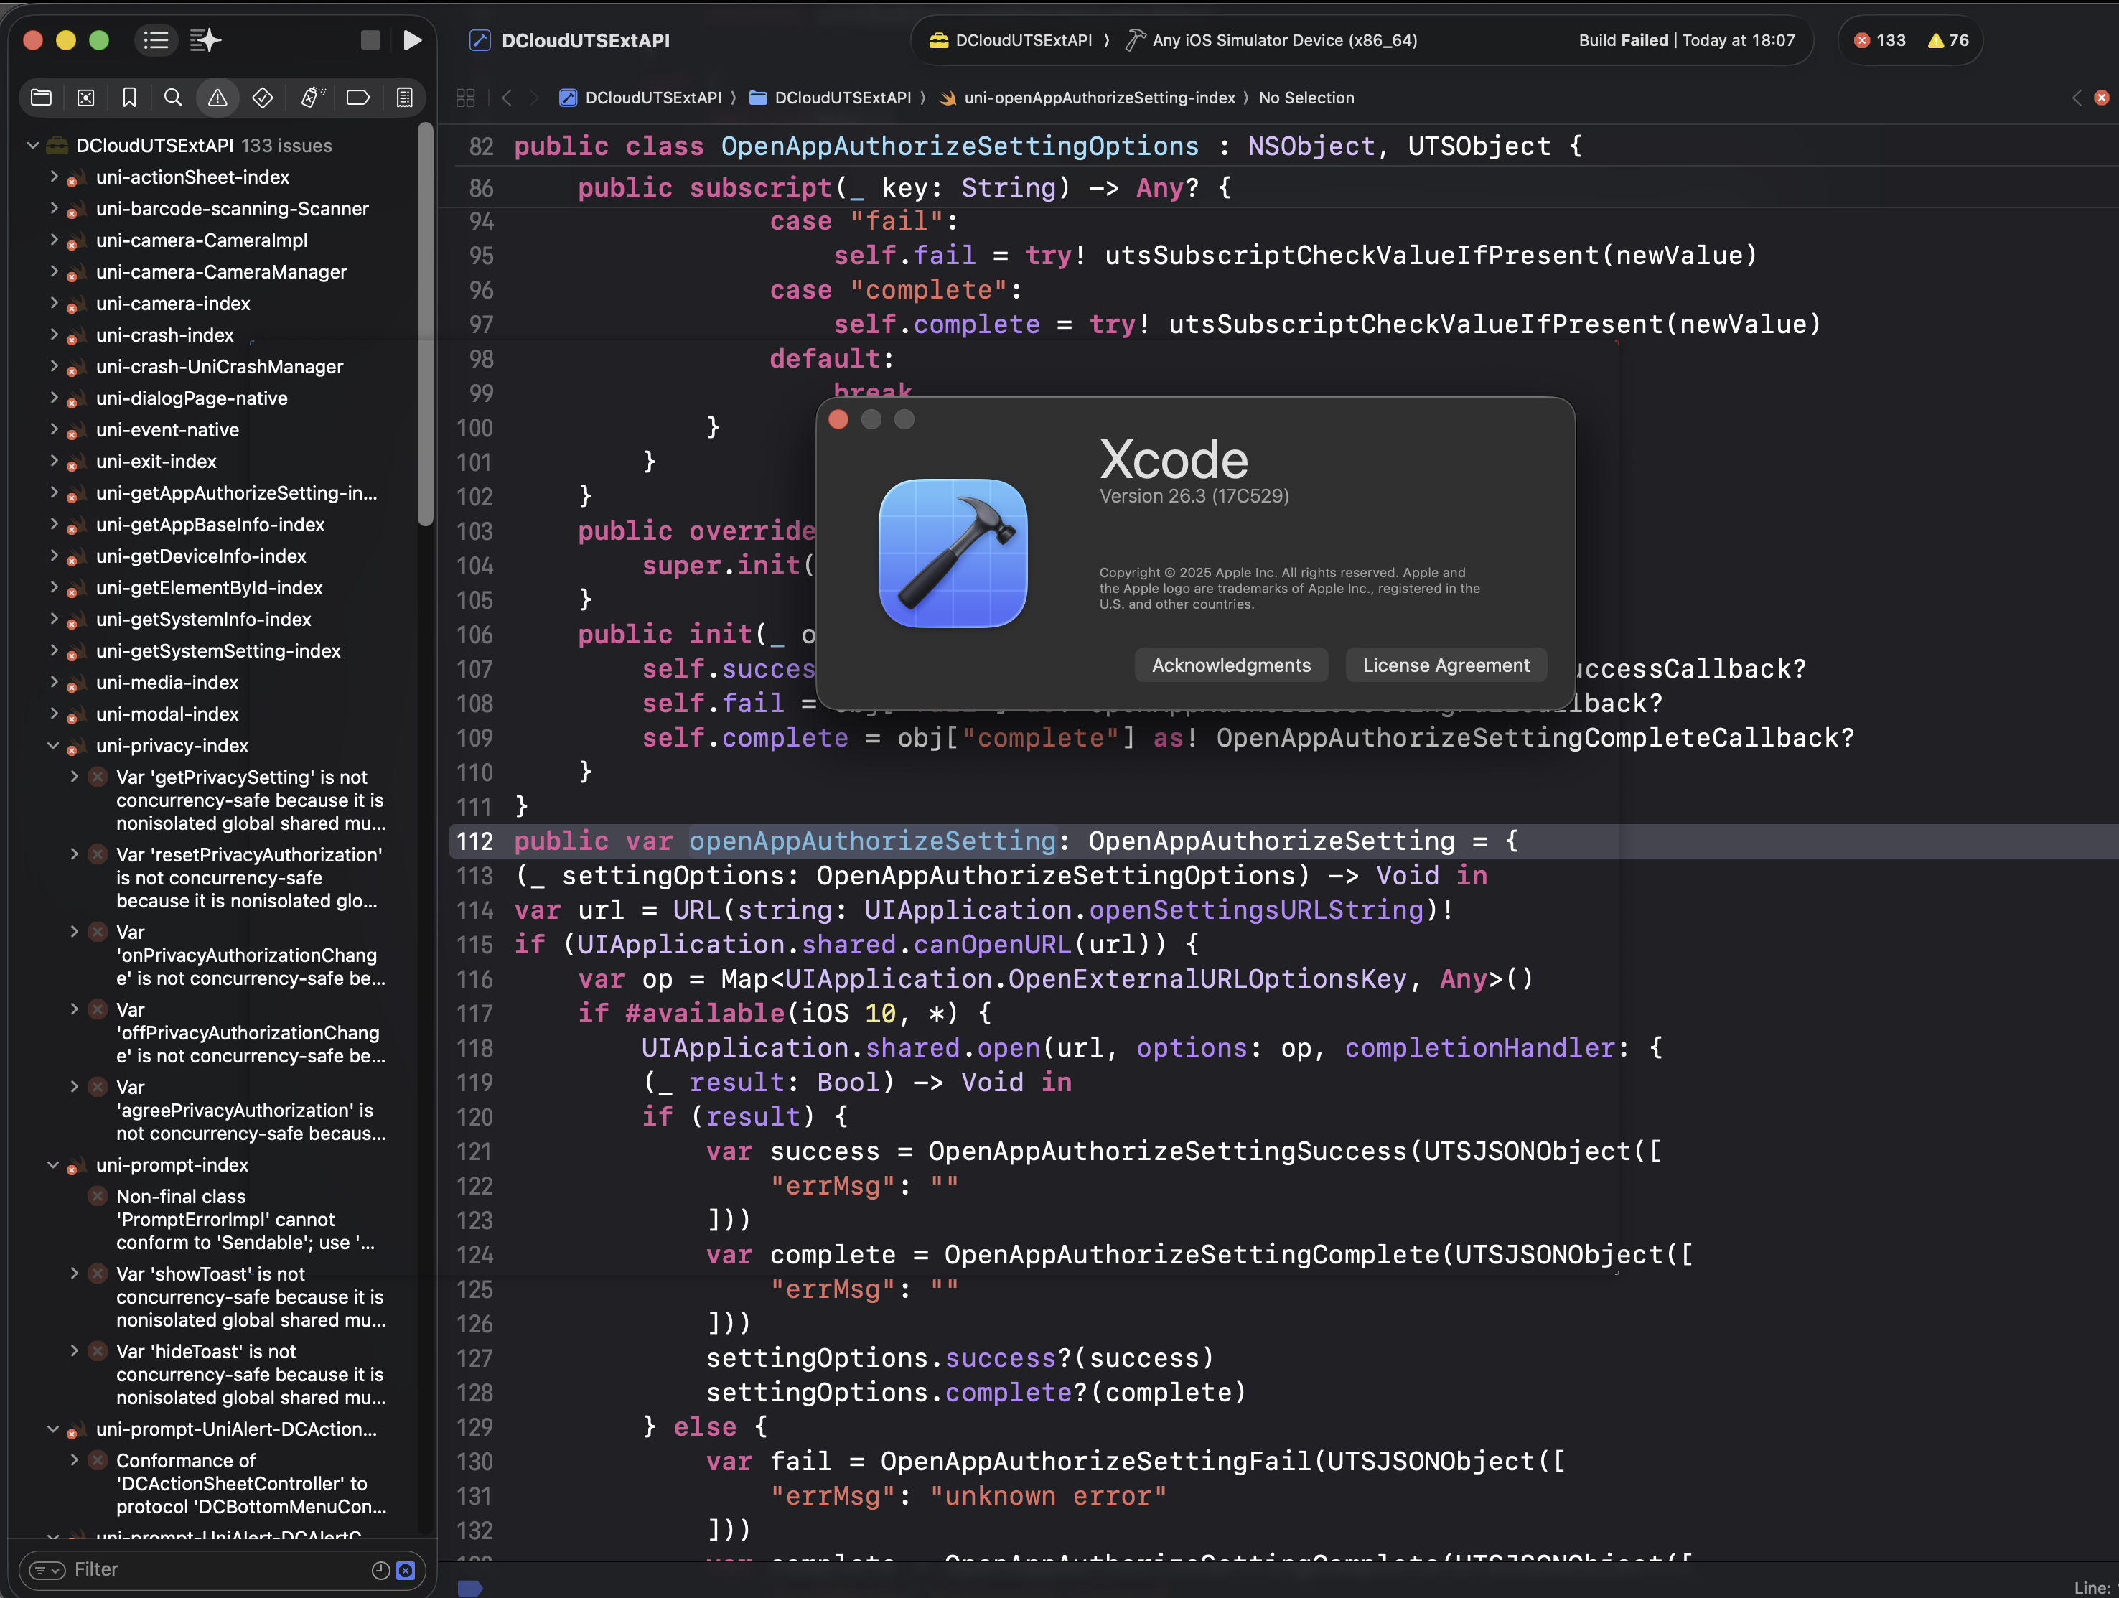Open the DCloudUTSExtAPI folder breadcrumb
The width and height of the screenshot is (2119, 1598).
tap(831, 98)
